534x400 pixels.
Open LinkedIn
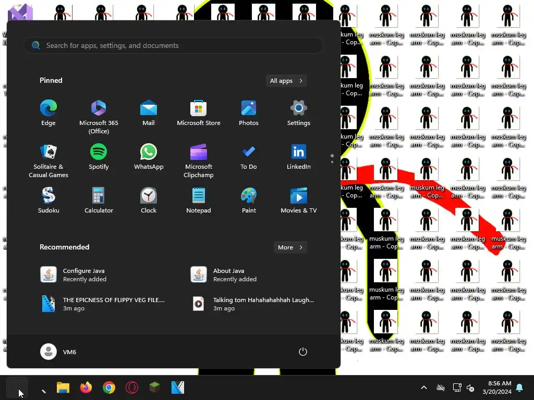tap(299, 157)
